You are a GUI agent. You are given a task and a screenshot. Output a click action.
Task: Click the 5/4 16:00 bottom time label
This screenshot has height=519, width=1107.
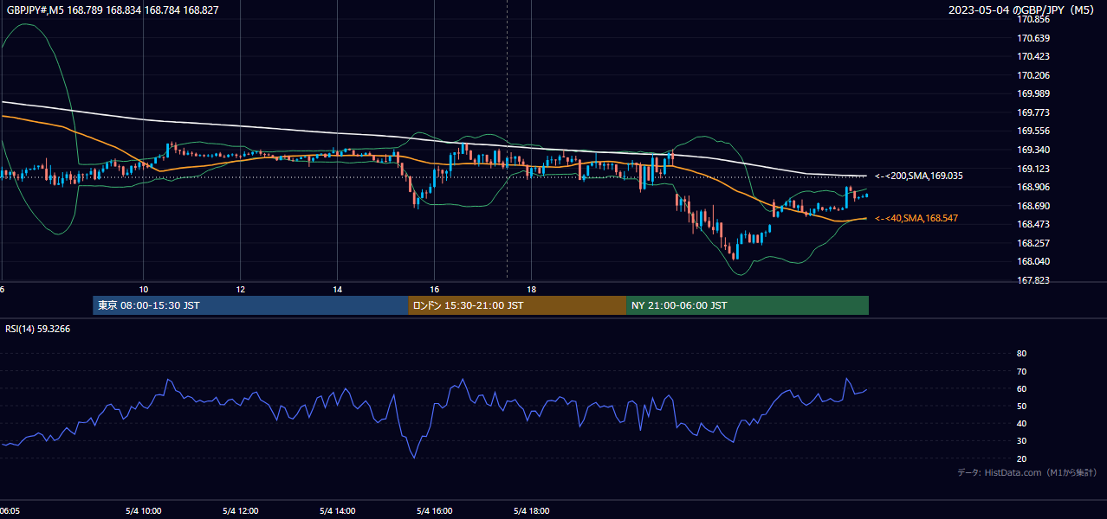pyautogui.click(x=434, y=511)
